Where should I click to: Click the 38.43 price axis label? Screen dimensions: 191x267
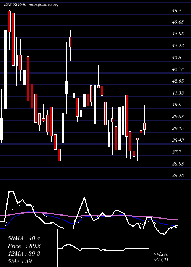coord(178,140)
